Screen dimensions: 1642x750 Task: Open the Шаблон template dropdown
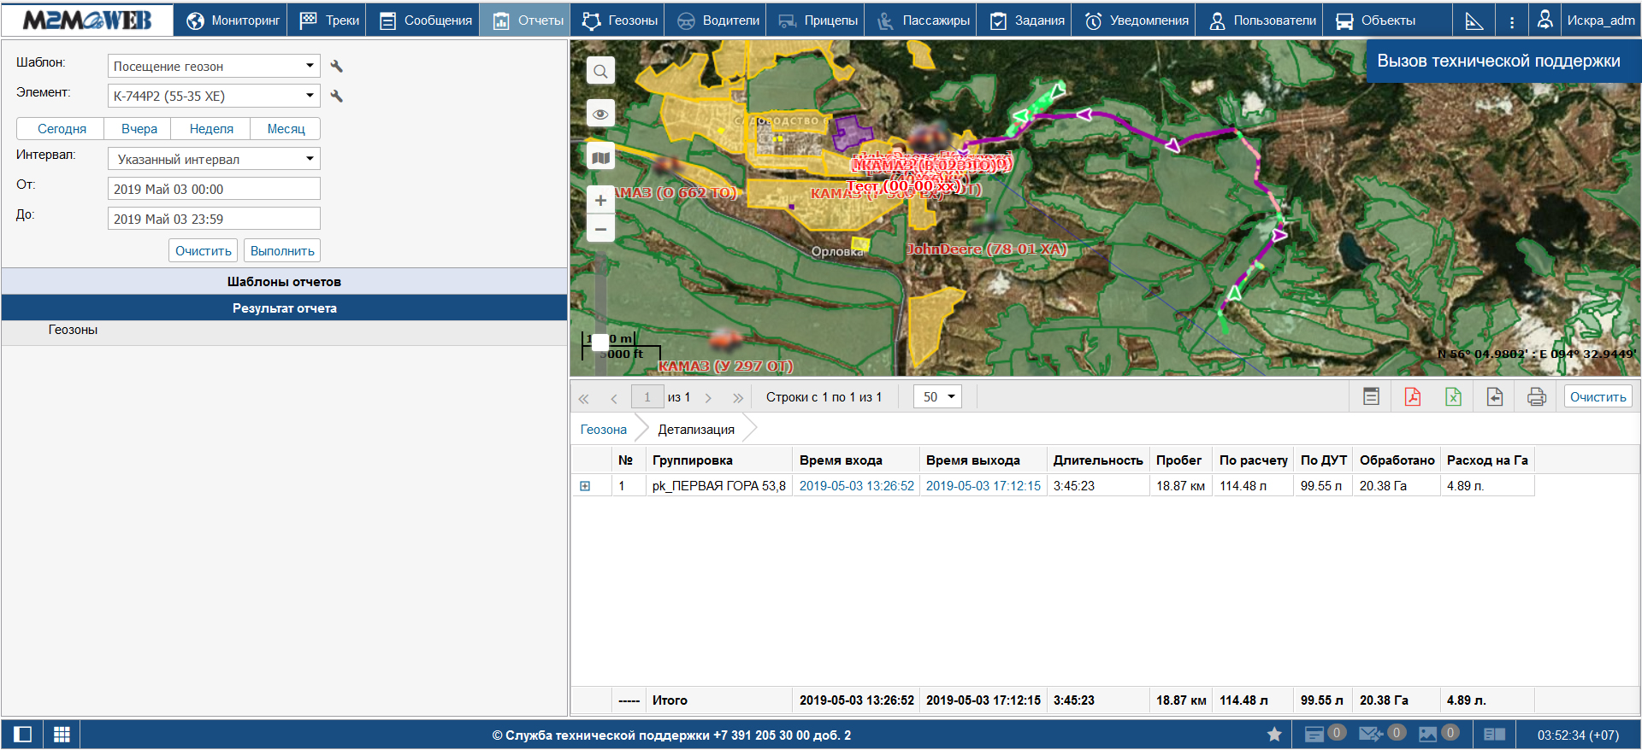[214, 67]
